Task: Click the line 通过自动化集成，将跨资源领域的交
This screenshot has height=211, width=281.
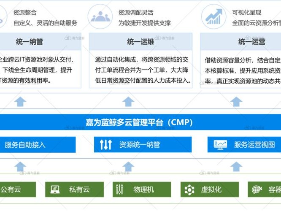Action: [142, 60]
